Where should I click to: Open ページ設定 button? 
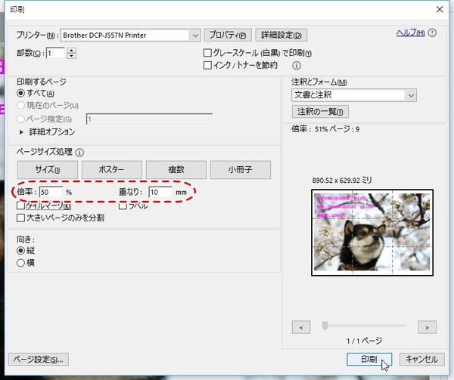tap(39, 360)
